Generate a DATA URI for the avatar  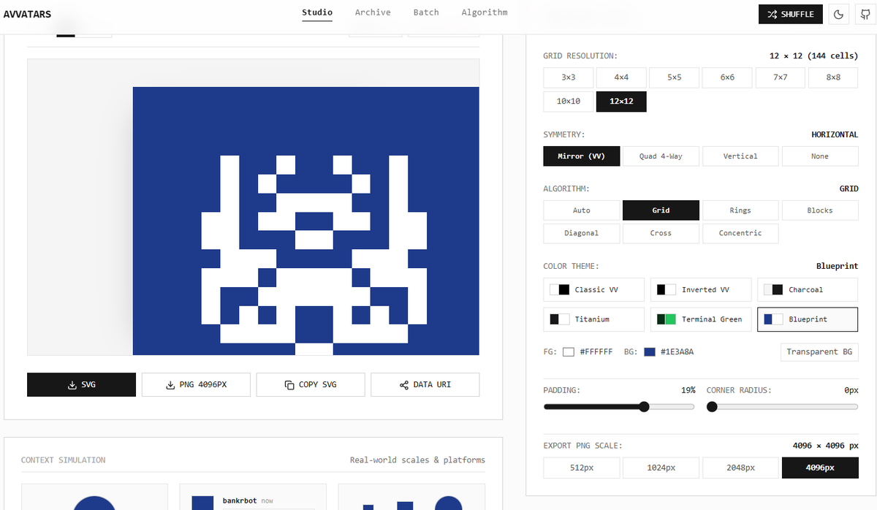pyautogui.click(x=425, y=384)
